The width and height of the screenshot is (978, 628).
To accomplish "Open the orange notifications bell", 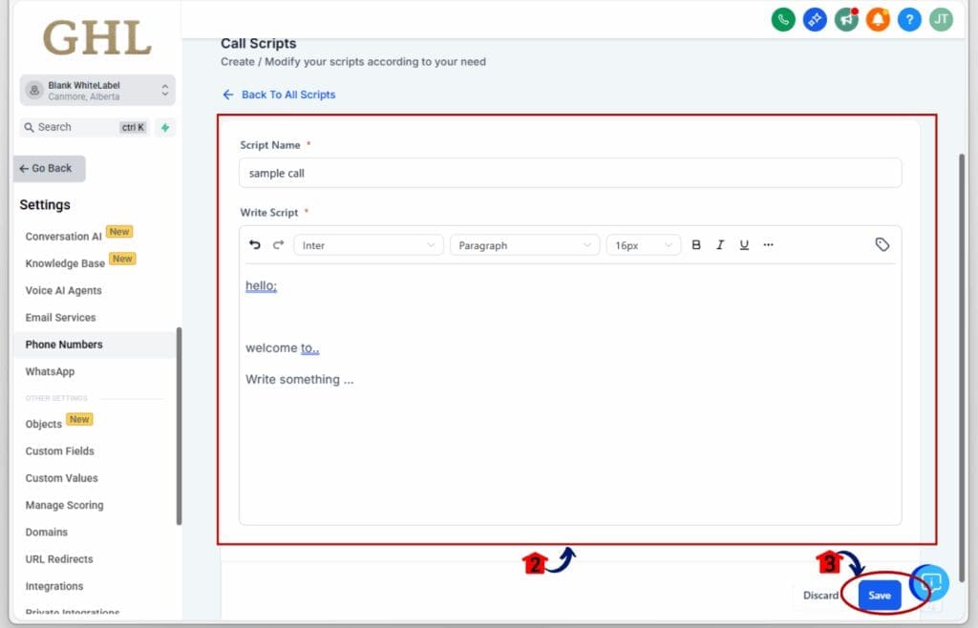I will pos(878,19).
